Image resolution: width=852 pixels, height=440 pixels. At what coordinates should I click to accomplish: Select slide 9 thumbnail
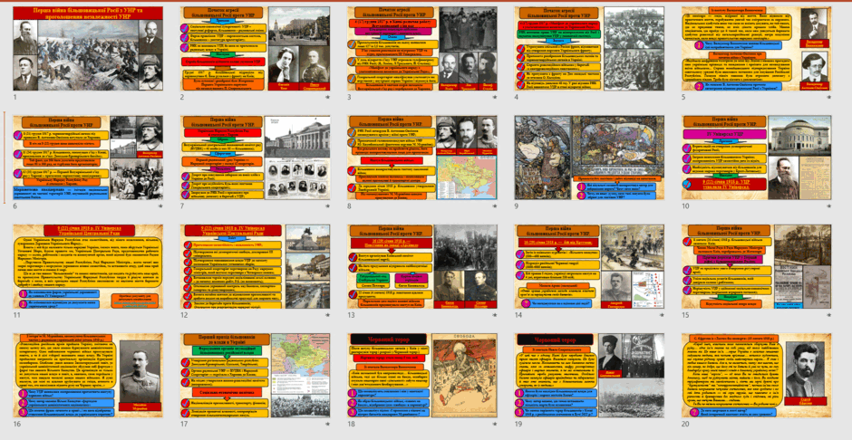589,158
